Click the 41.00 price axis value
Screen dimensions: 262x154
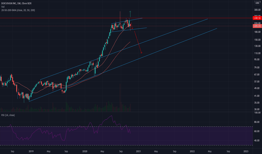(257, 96)
